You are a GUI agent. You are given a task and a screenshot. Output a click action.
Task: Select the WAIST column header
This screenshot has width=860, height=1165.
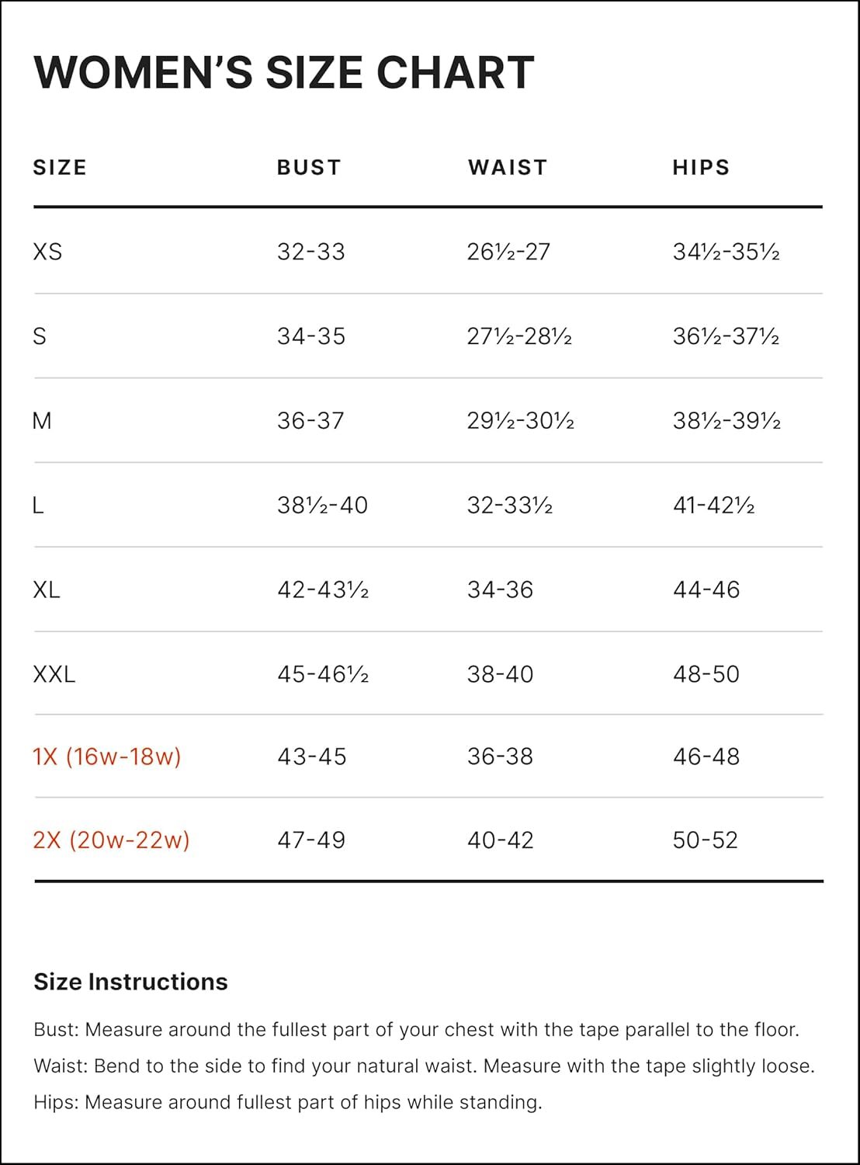coord(508,168)
